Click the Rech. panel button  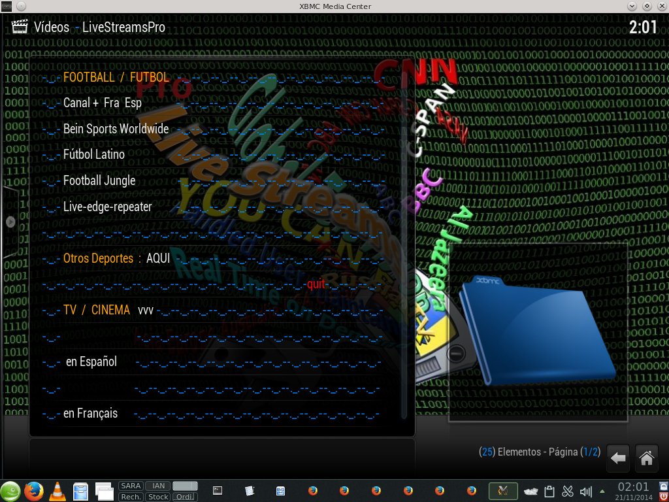[x=131, y=497]
